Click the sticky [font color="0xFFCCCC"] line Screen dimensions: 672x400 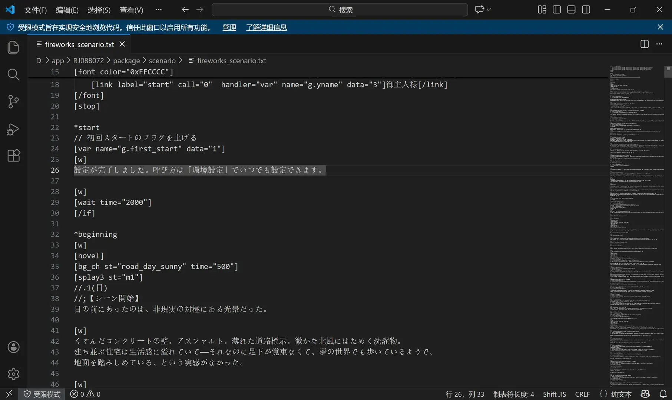pos(123,72)
